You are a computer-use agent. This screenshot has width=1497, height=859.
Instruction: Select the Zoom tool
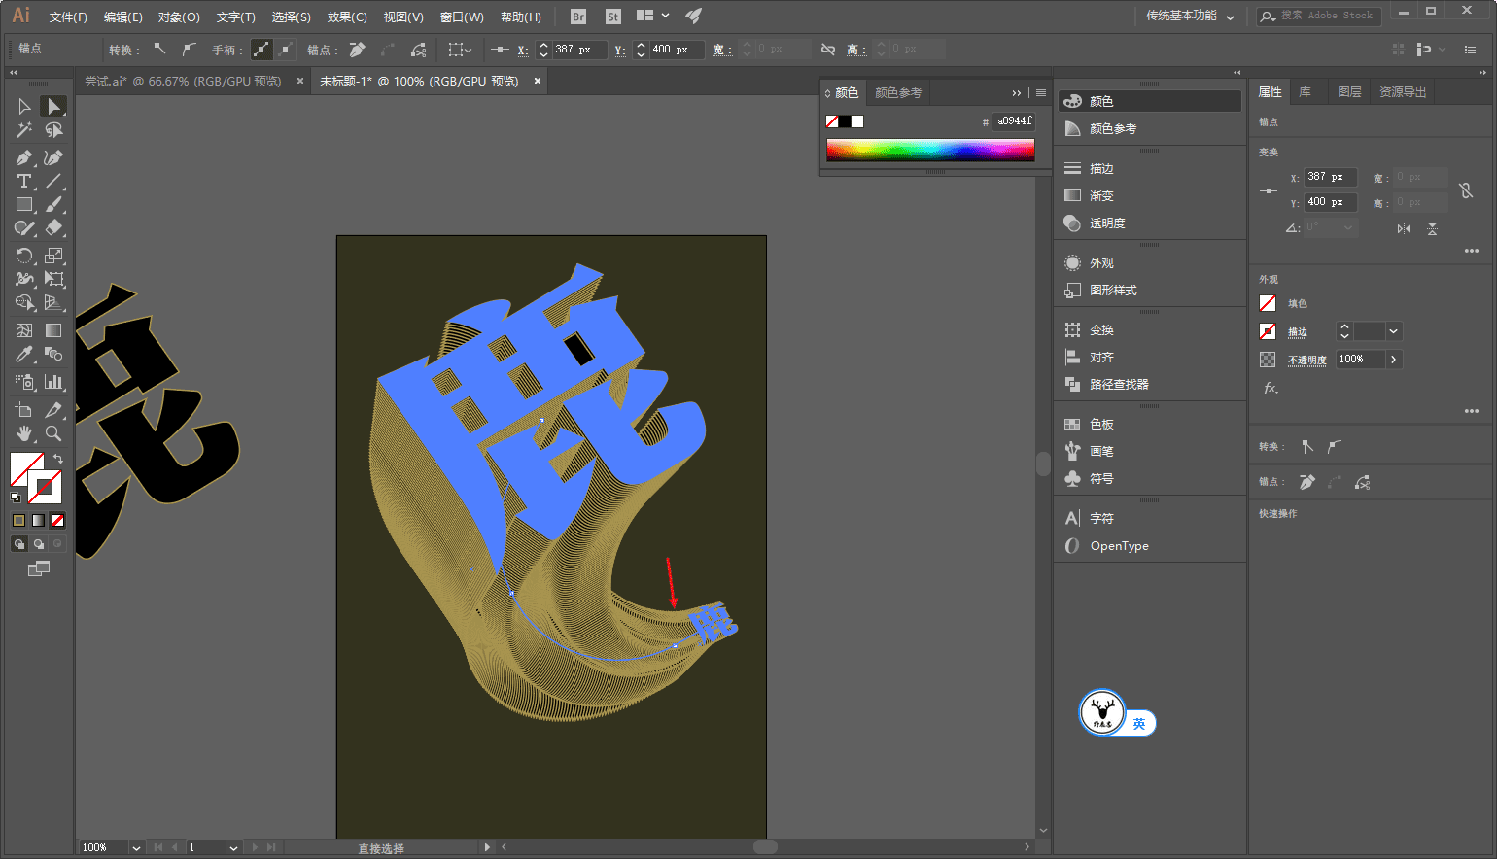(53, 433)
